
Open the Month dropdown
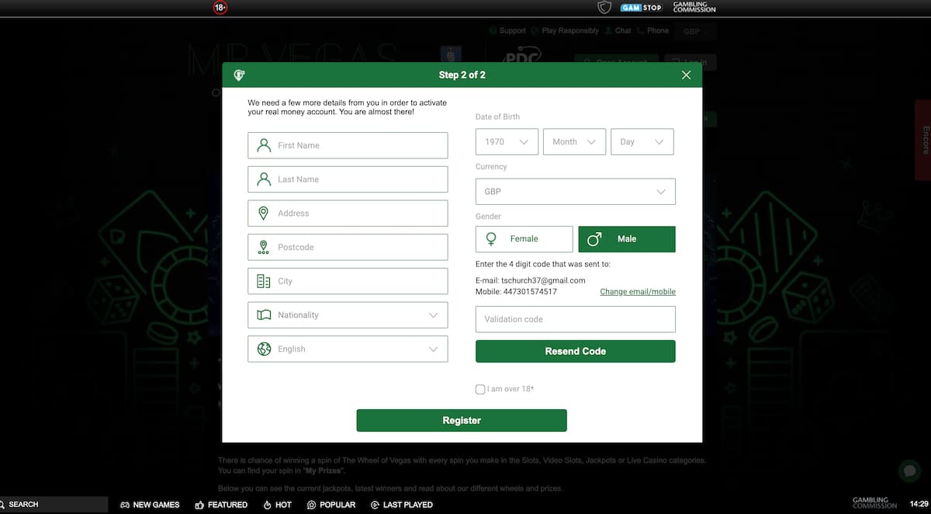tap(575, 142)
